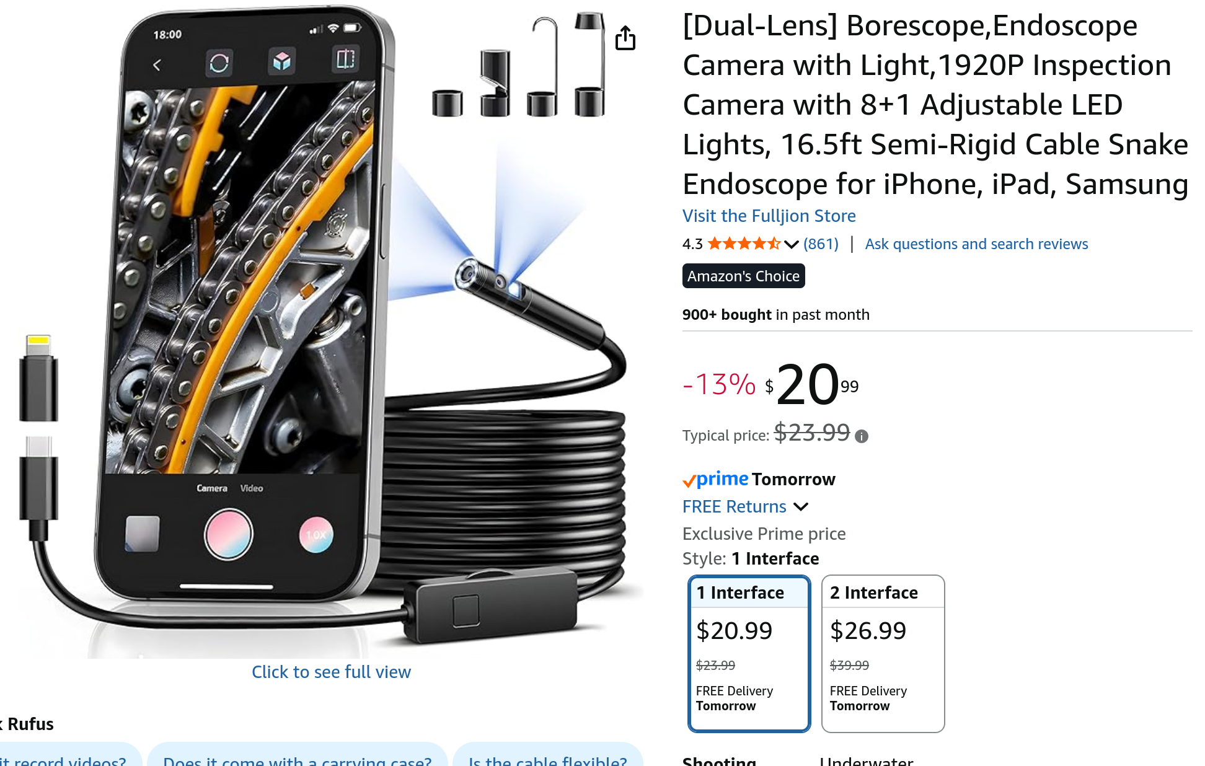Click the Amazon's Choice badge
This screenshot has width=1205, height=766.
pyautogui.click(x=743, y=276)
